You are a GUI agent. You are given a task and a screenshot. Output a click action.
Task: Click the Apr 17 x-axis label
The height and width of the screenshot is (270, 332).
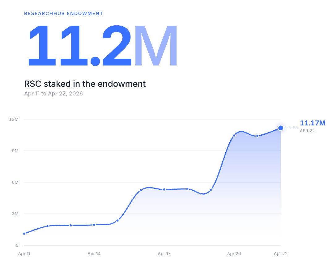click(164, 254)
